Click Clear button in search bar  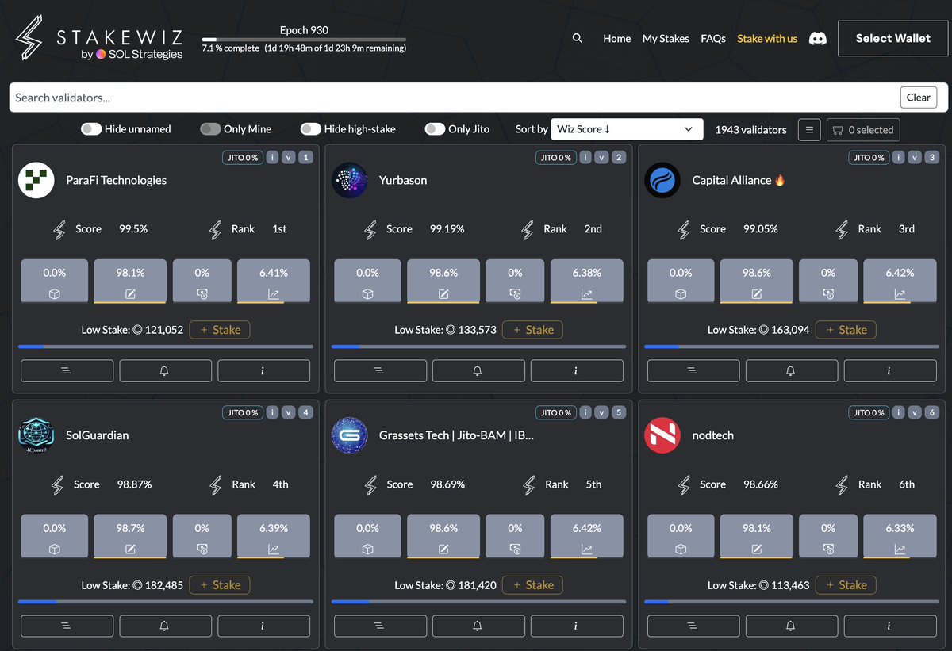pos(918,98)
